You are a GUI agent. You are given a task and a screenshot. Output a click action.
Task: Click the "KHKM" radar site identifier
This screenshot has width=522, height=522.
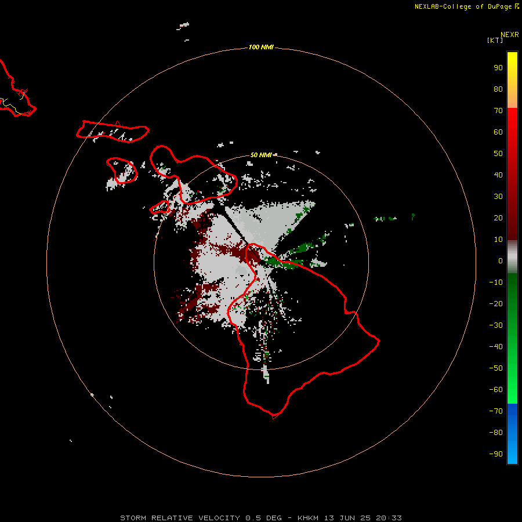click(309, 518)
